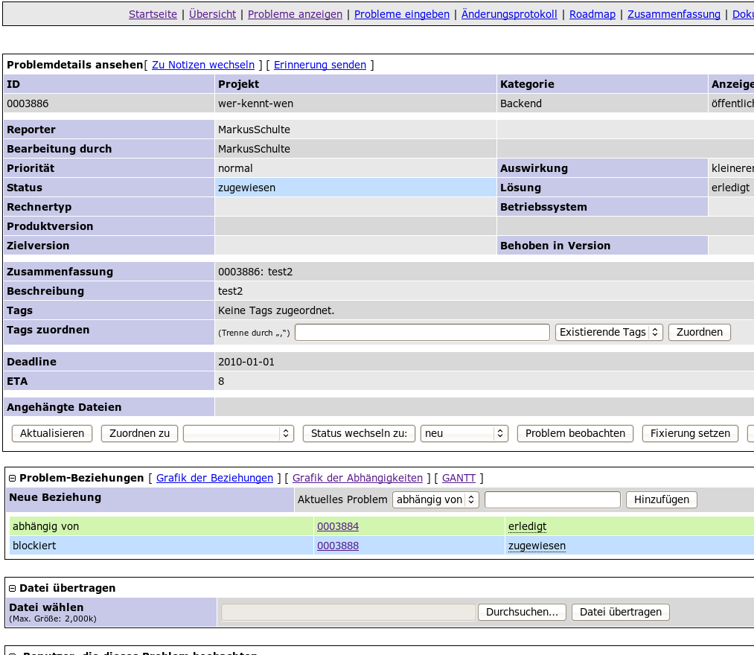
Task: Go to Roadmap menu item
Action: point(592,14)
